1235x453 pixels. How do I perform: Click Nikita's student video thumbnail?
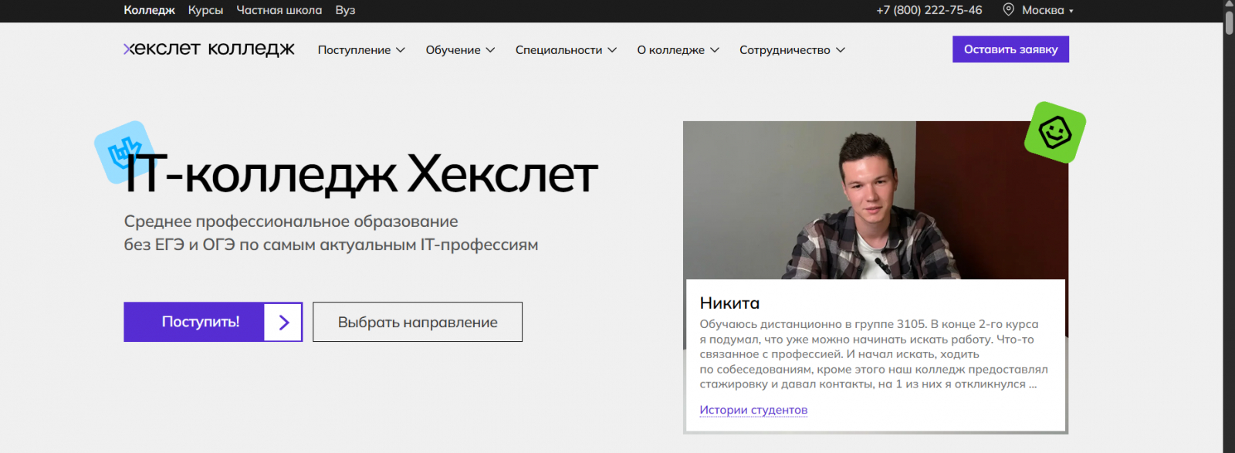pyautogui.click(x=875, y=200)
